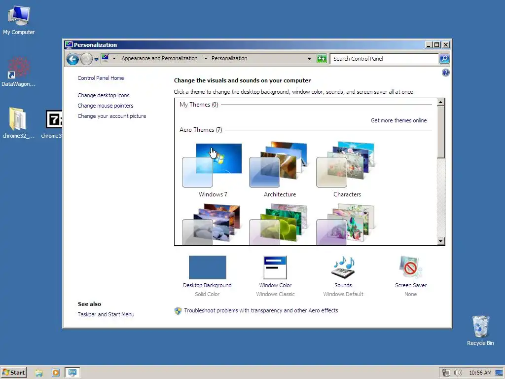The width and height of the screenshot is (505, 379).
Task: Open Screen Saver icon
Action: click(410, 267)
